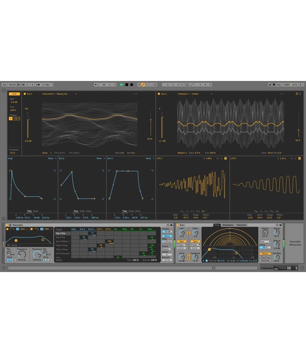Select square waveform icon for LFO 1
306x353 pixels.
198,211
